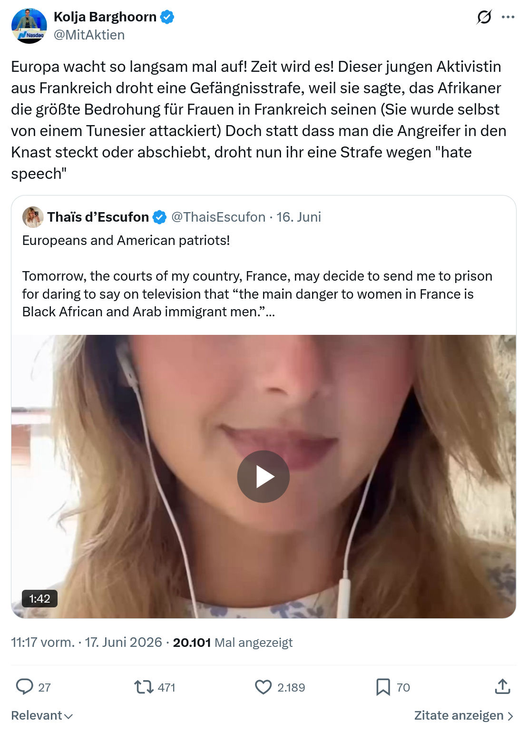The height and width of the screenshot is (732, 528).
Task: Like the tweet with the heart icon
Action: [263, 687]
